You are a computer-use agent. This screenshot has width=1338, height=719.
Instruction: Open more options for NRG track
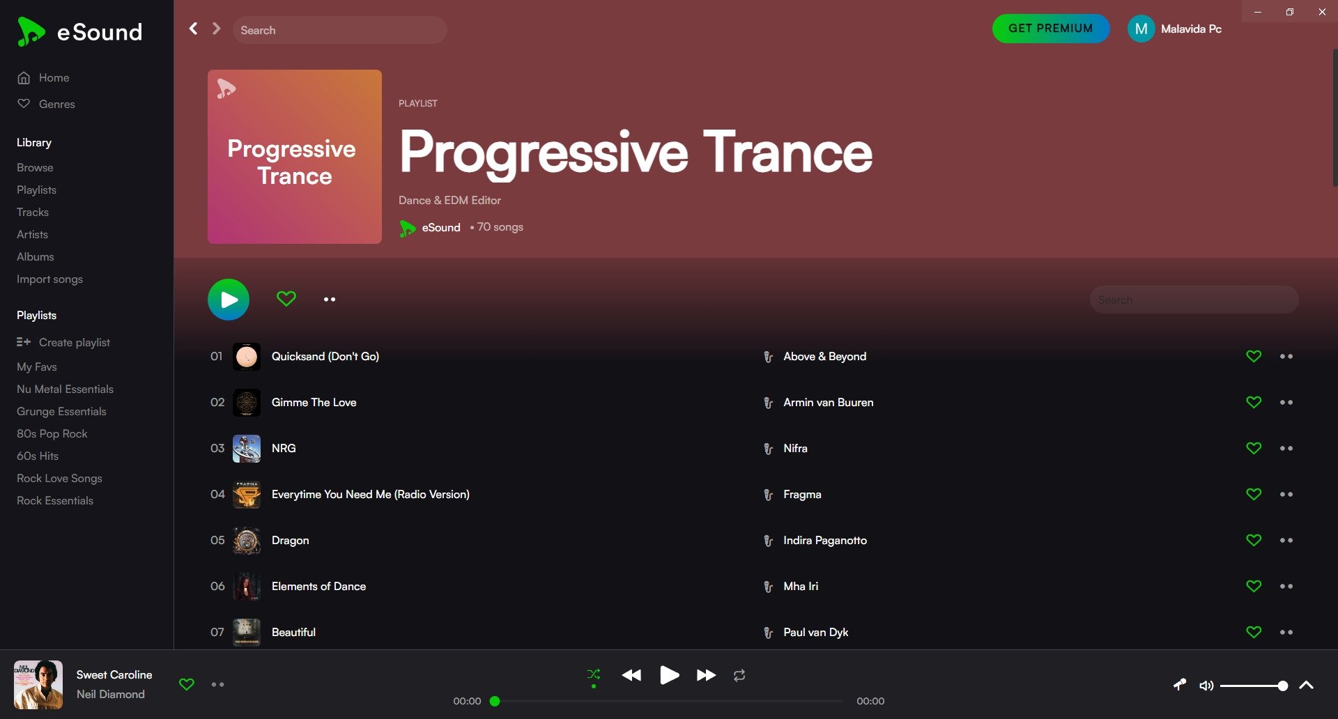(1286, 448)
